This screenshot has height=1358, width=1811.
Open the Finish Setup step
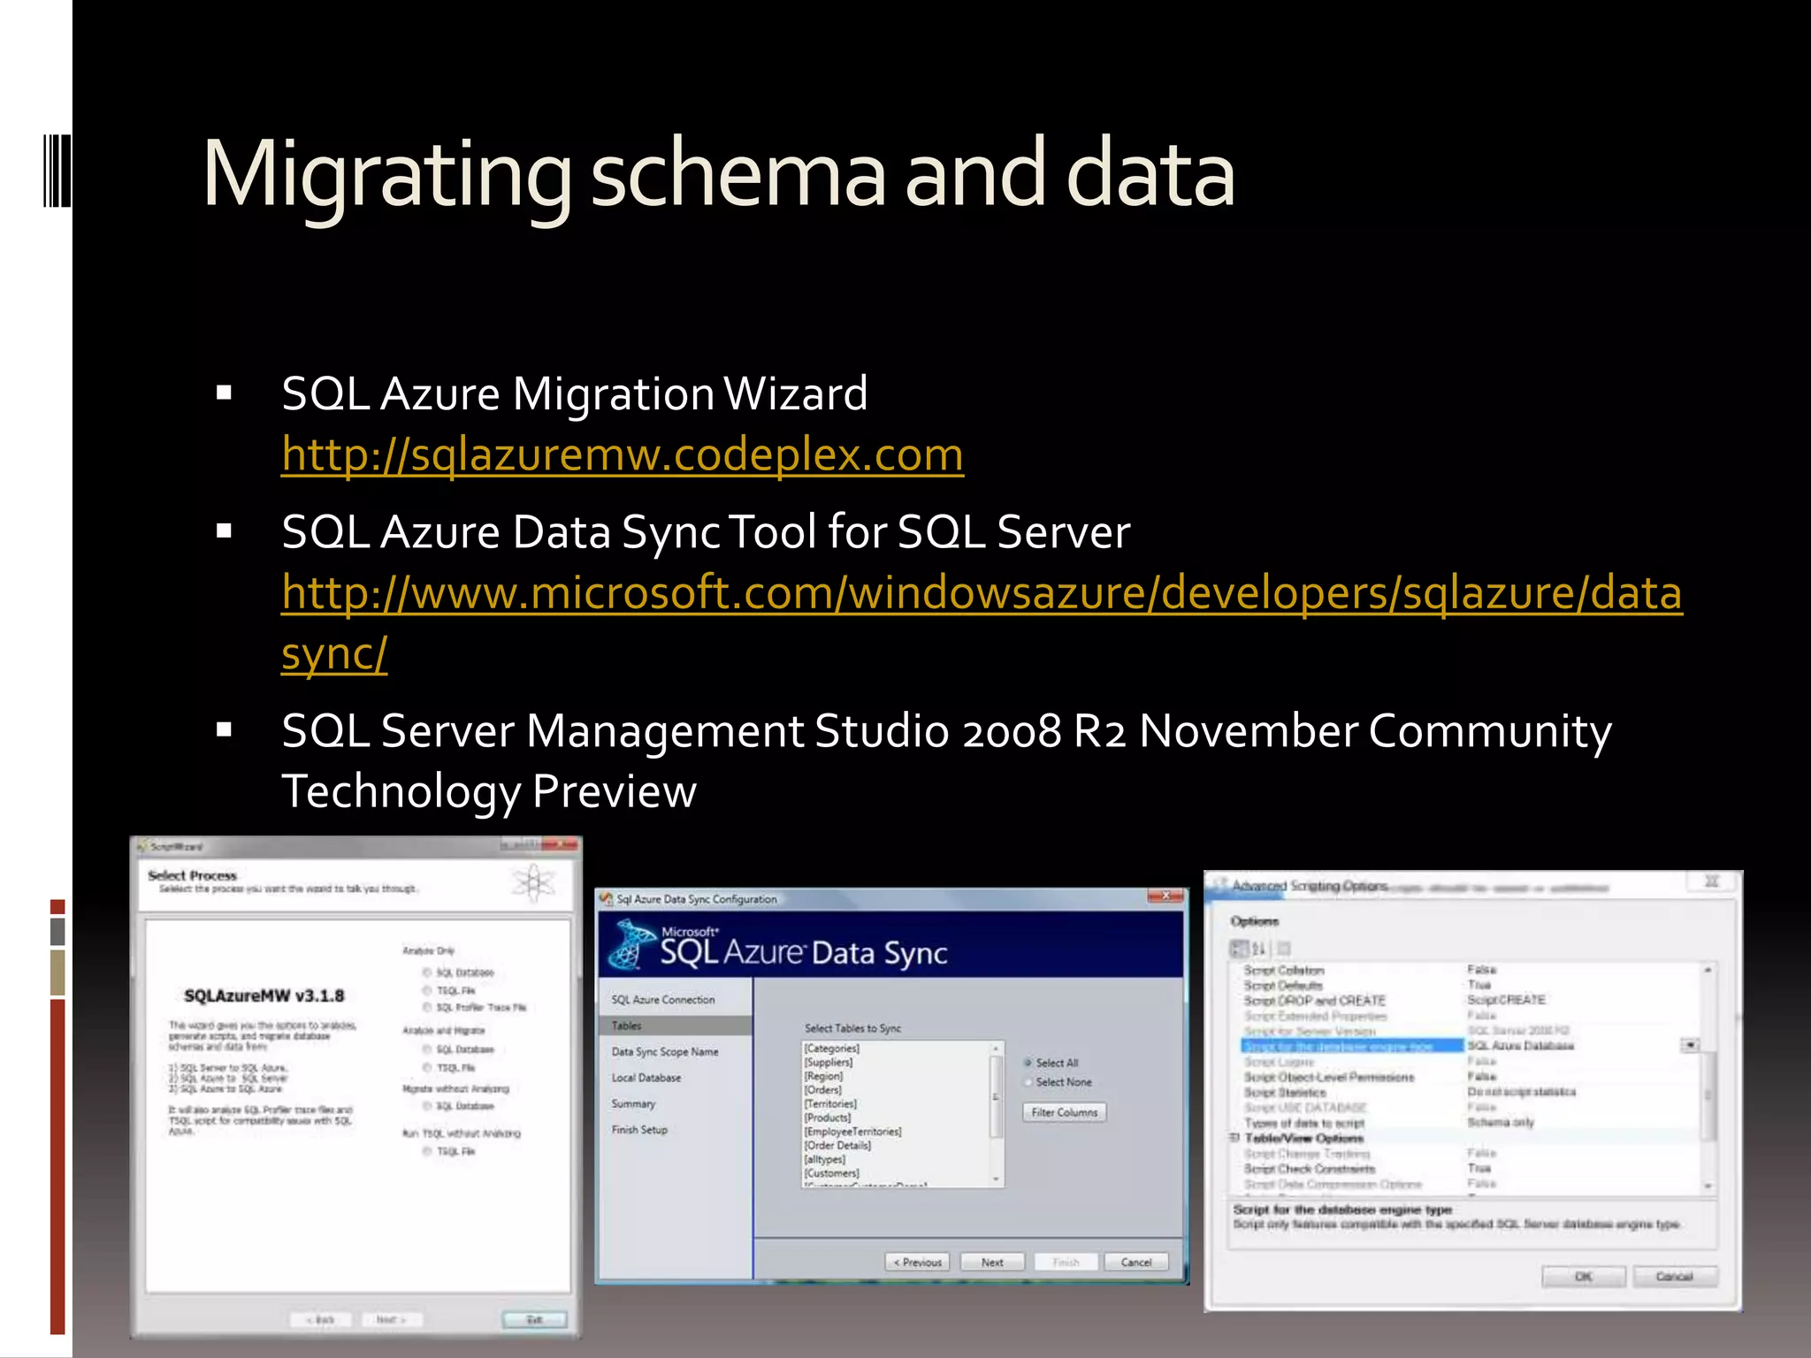click(x=639, y=1130)
